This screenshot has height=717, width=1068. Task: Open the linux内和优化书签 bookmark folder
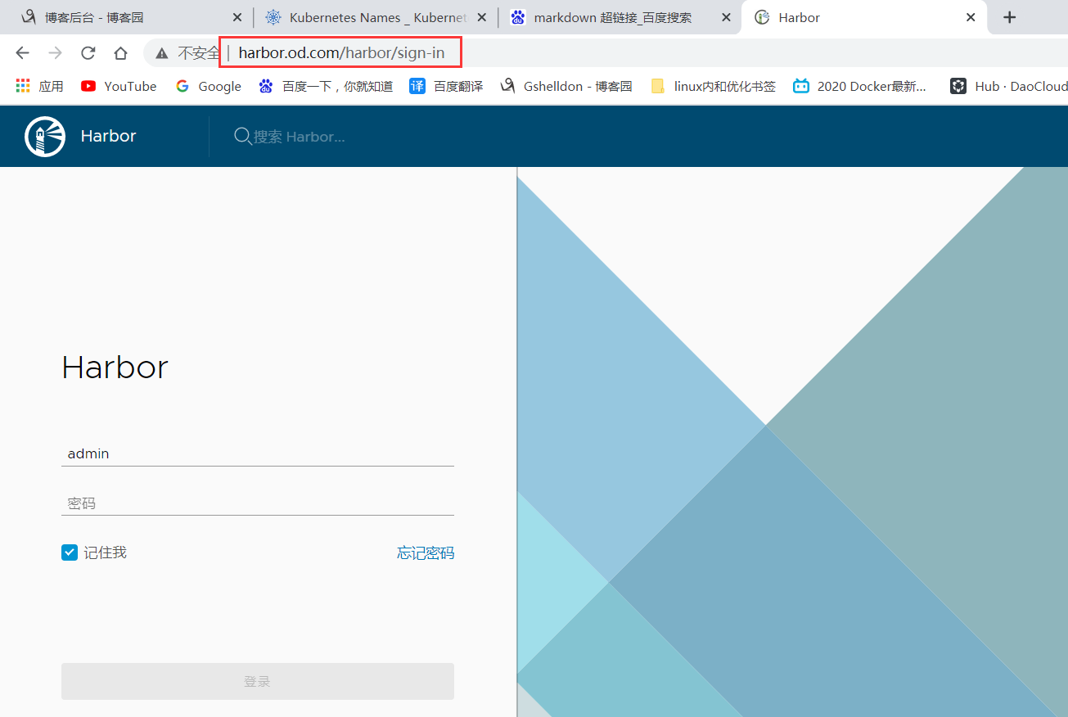click(713, 86)
